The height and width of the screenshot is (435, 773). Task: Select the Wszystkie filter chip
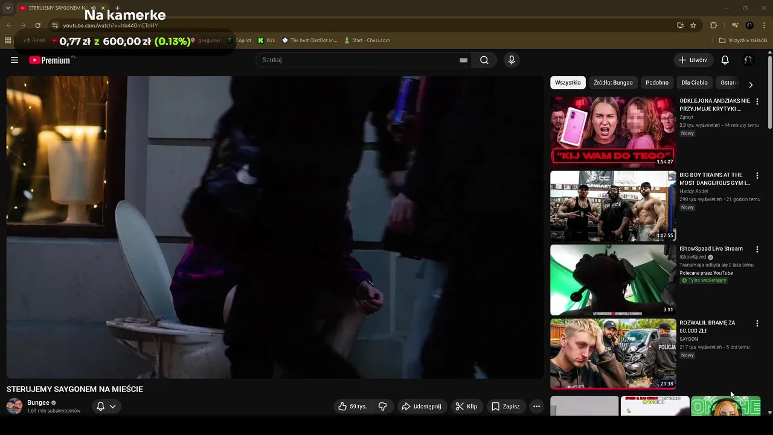568,83
